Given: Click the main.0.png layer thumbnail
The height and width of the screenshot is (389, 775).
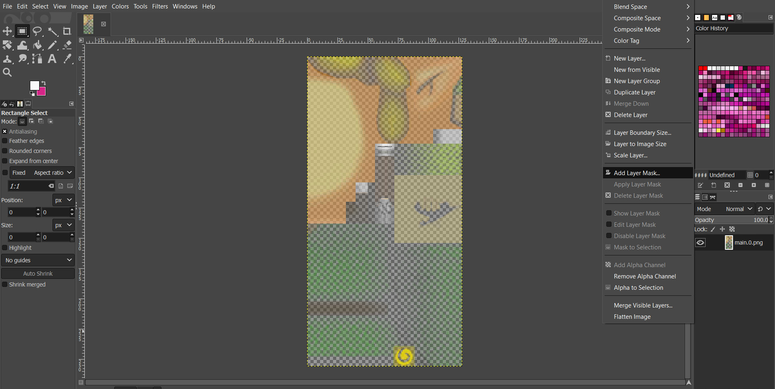Looking at the screenshot, I should coord(729,243).
